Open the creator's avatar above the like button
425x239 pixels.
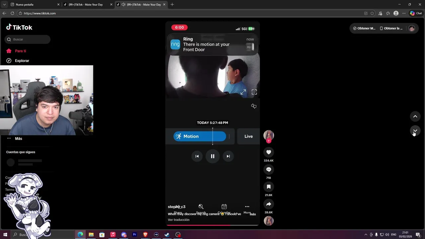tap(269, 135)
